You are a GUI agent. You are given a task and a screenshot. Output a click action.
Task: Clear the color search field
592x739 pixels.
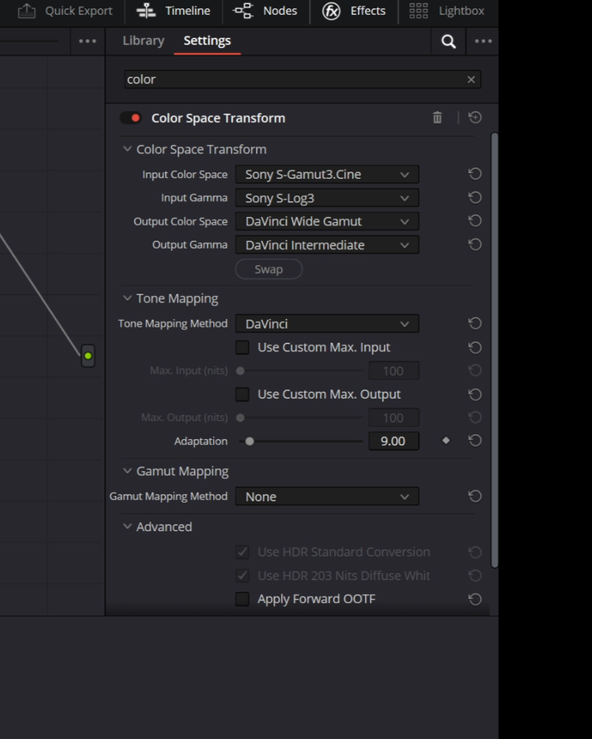(471, 80)
